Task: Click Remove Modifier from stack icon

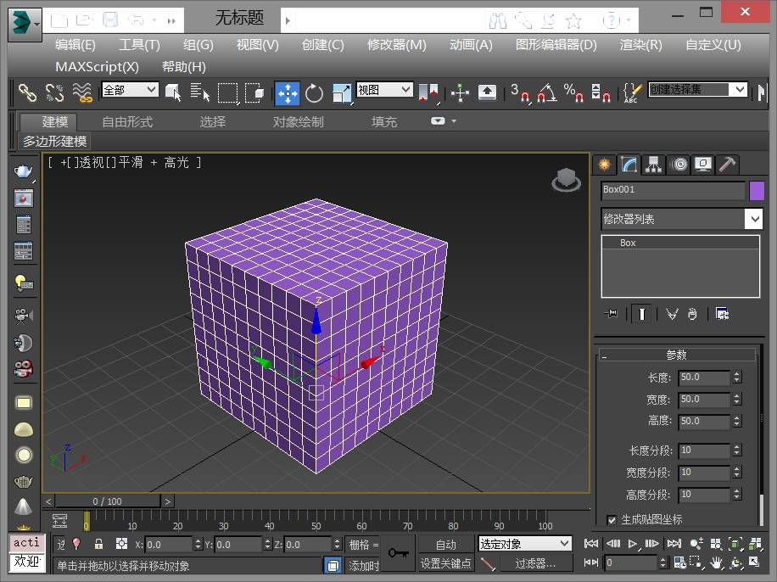Action: [692, 314]
